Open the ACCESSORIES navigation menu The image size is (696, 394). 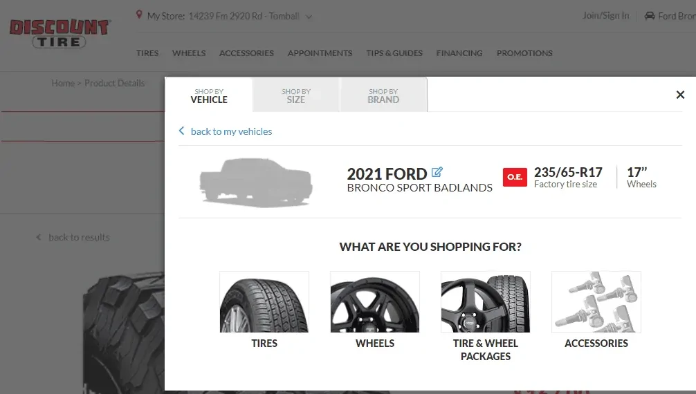(246, 53)
